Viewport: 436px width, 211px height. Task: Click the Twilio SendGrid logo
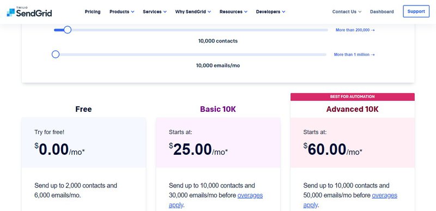(x=29, y=11)
